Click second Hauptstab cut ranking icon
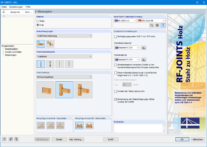 [51, 125]
